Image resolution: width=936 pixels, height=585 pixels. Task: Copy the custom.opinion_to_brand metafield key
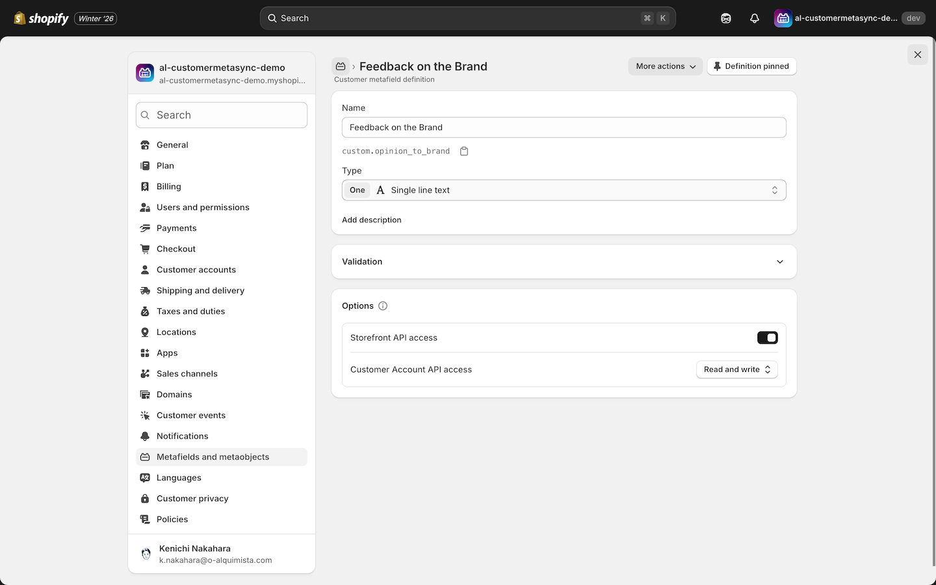pyautogui.click(x=464, y=151)
